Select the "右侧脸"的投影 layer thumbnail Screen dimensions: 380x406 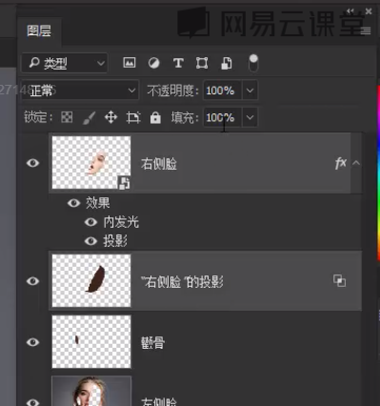click(x=91, y=280)
